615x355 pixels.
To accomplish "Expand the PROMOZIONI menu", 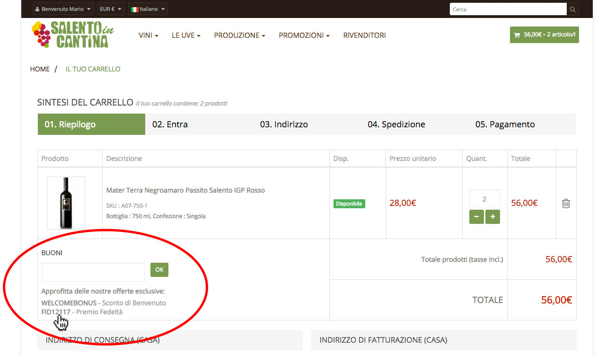I will coord(304,35).
